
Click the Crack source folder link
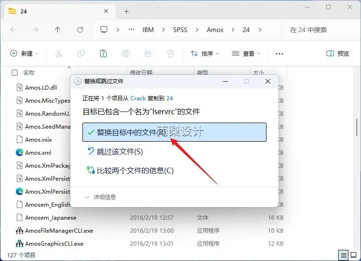tap(138, 98)
